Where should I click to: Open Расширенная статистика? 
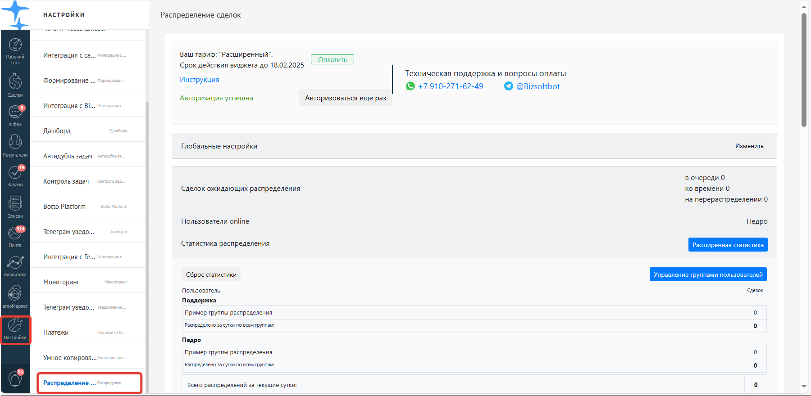click(728, 245)
